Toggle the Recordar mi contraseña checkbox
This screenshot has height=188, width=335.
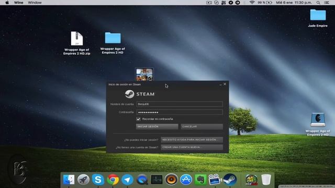pyautogui.click(x=138, y=119)
